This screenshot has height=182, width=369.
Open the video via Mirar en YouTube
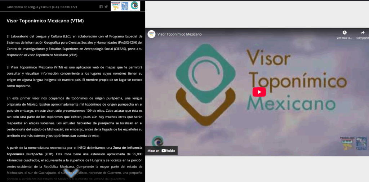161,151
